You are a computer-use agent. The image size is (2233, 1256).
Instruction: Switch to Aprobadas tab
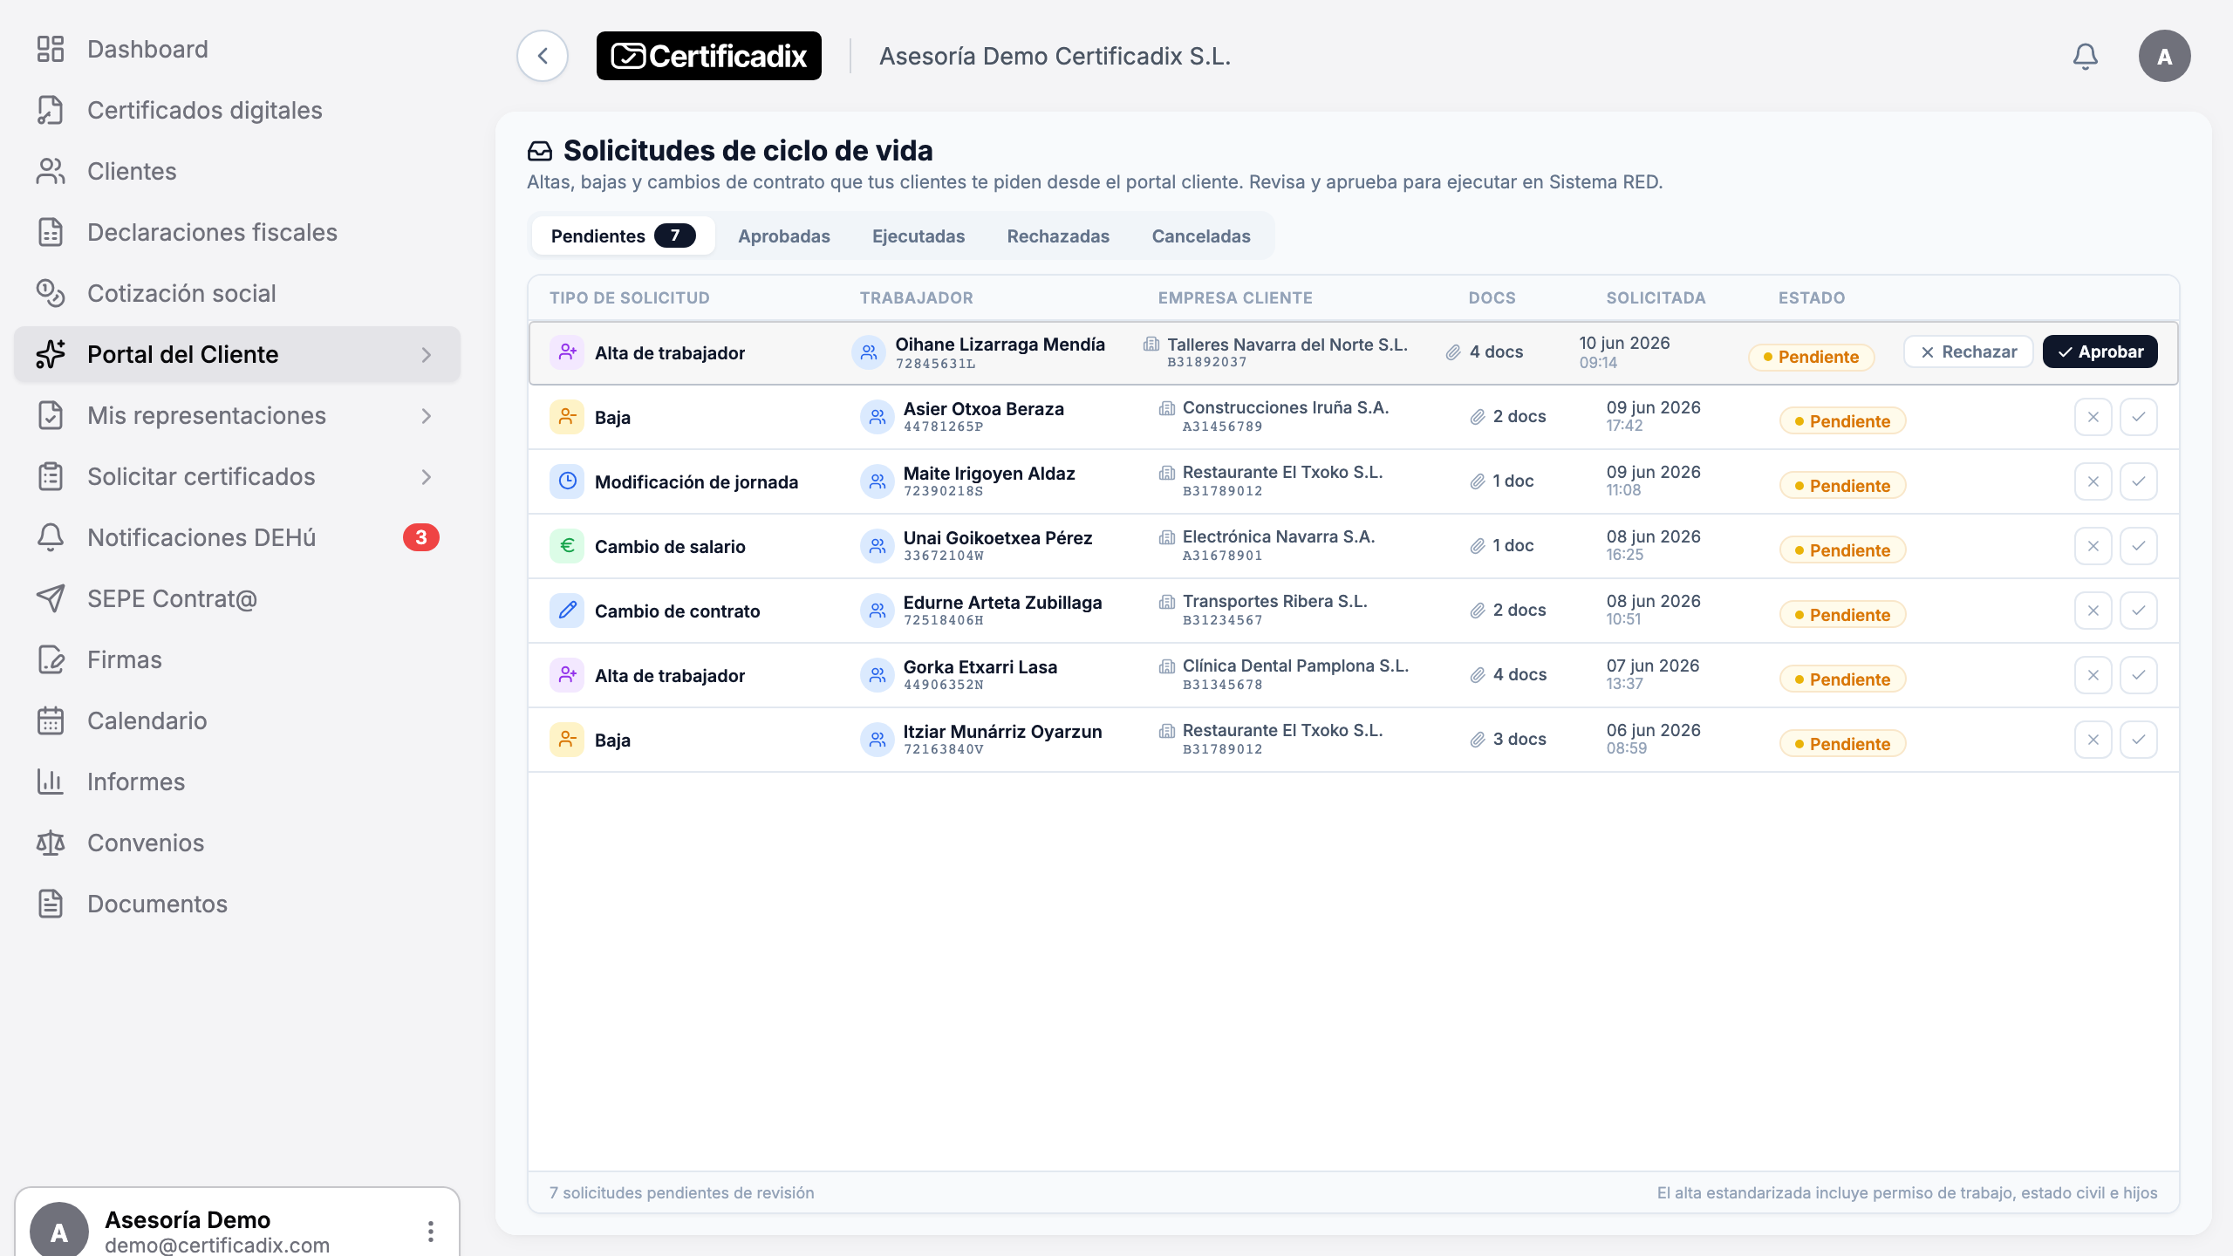783,235
